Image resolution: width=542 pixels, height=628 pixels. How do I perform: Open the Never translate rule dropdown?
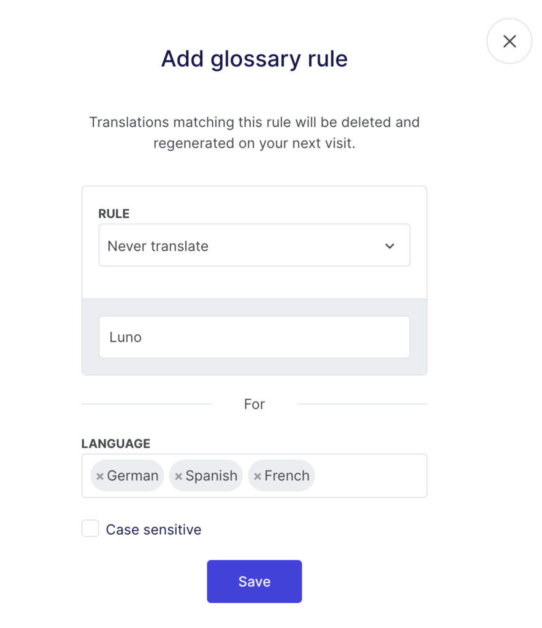pos(254,245)
